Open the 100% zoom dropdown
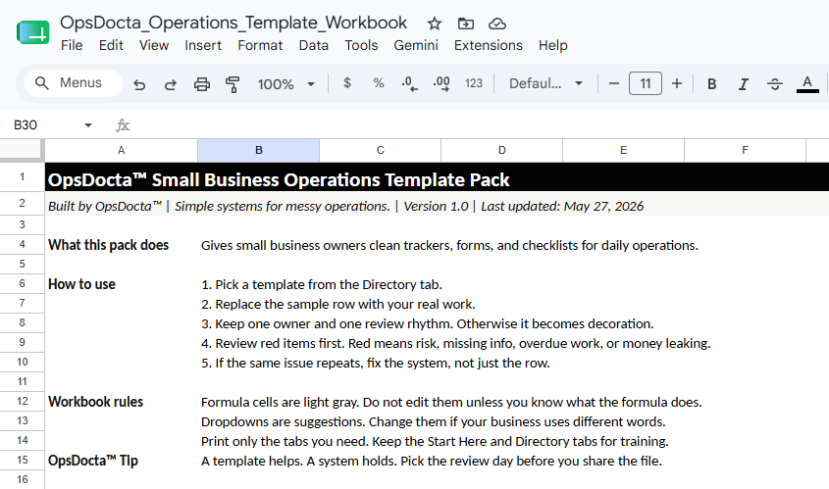Image resolution: width=829 pixels, height=489 pixels. [286, 84]
